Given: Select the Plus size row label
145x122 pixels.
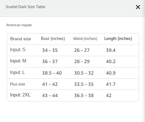Looking at the screenshot, I should click(x=17, y=84).
